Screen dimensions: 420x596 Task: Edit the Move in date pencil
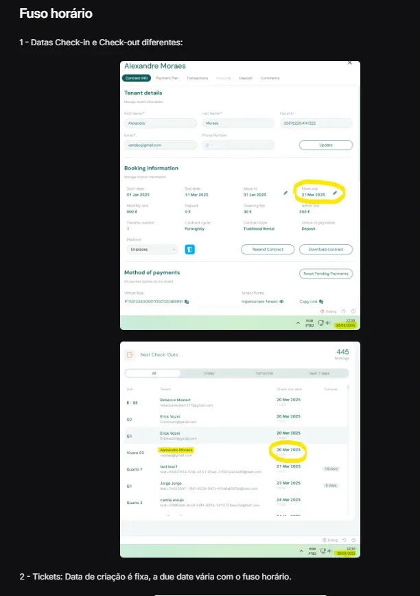click(285, 194)
